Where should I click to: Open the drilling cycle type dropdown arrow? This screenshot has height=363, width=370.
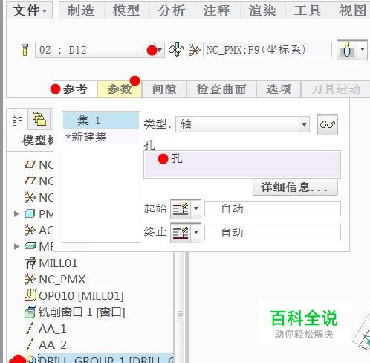coord(362,50)
